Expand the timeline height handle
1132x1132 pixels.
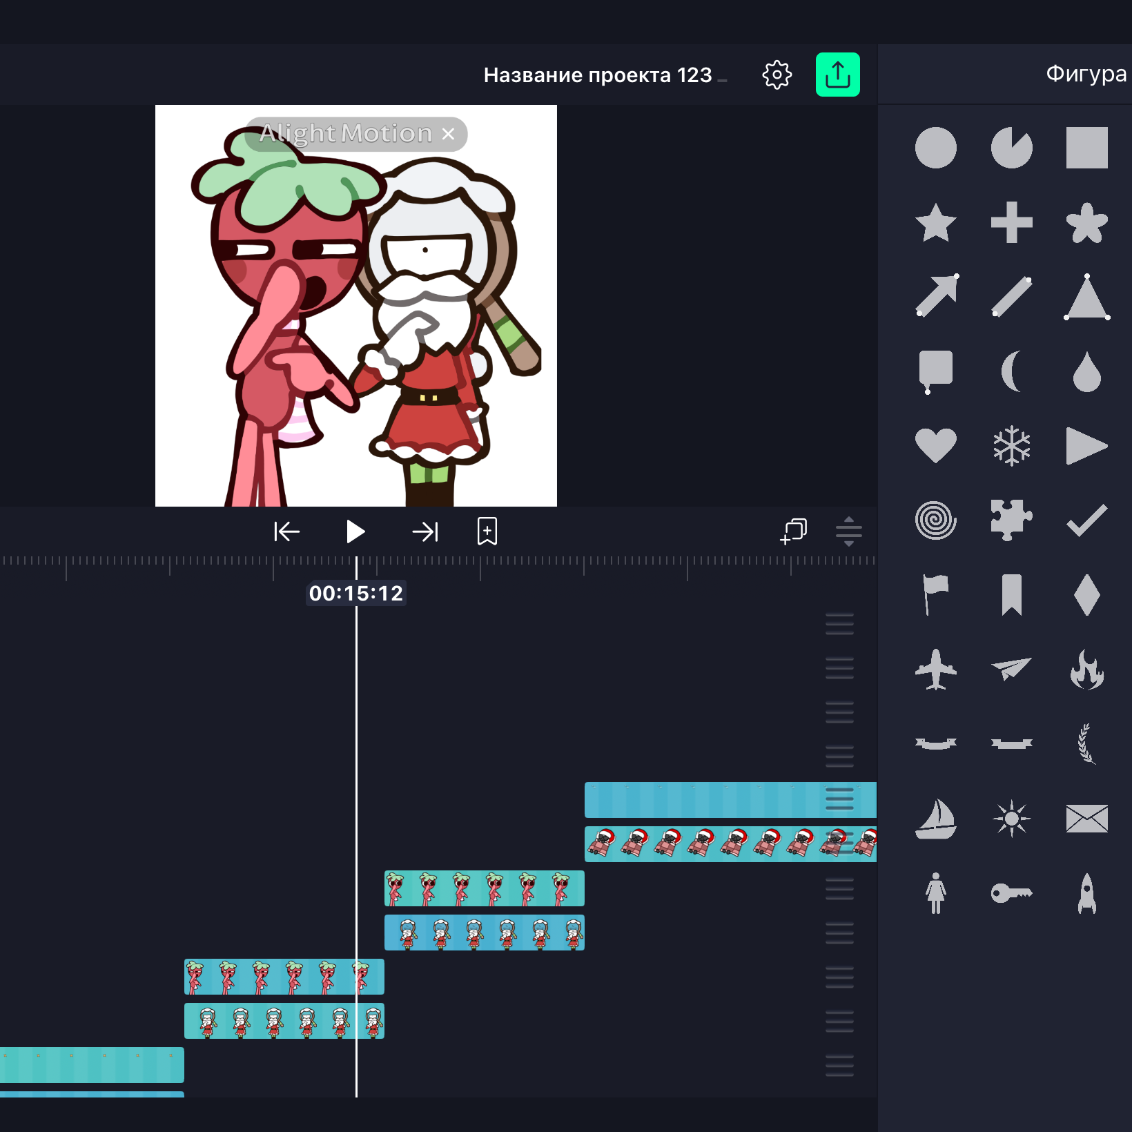click(849, 531)
